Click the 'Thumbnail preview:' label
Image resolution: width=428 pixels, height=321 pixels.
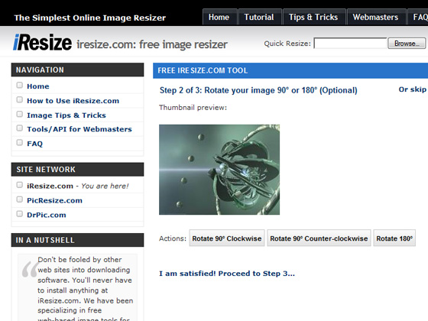(193, 108)
